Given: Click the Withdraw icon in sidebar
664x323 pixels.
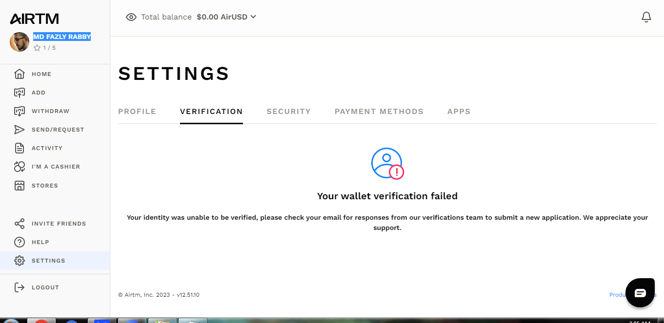Looking at the screenshot, I should pos(20,111).
